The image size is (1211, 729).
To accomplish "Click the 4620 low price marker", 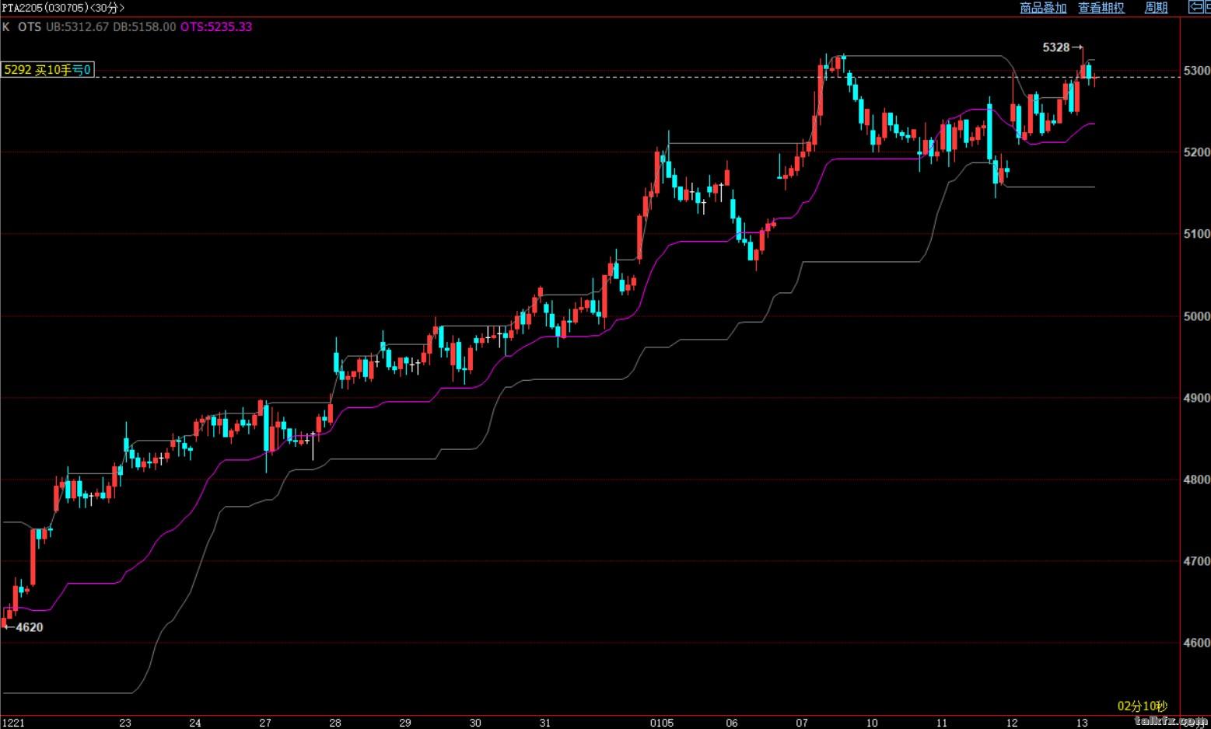I will 30,627.
